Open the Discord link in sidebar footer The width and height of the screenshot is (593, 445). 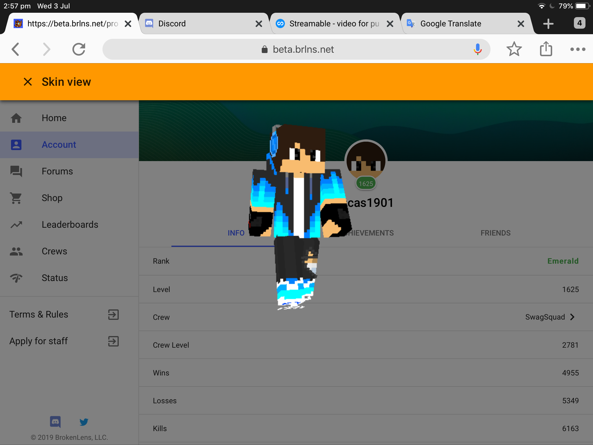[55, 422]
